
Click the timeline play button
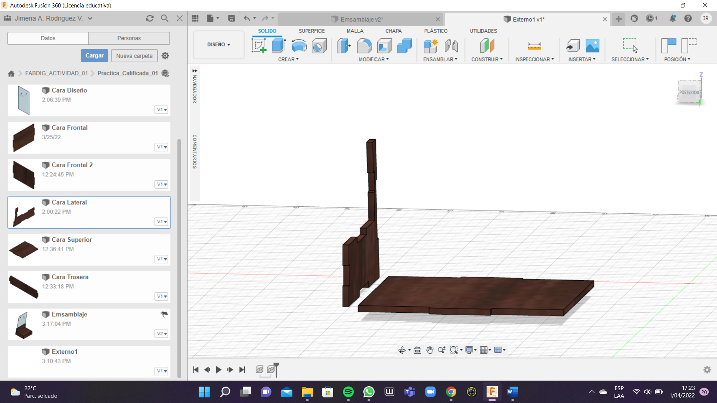click(x=219, y=369)
